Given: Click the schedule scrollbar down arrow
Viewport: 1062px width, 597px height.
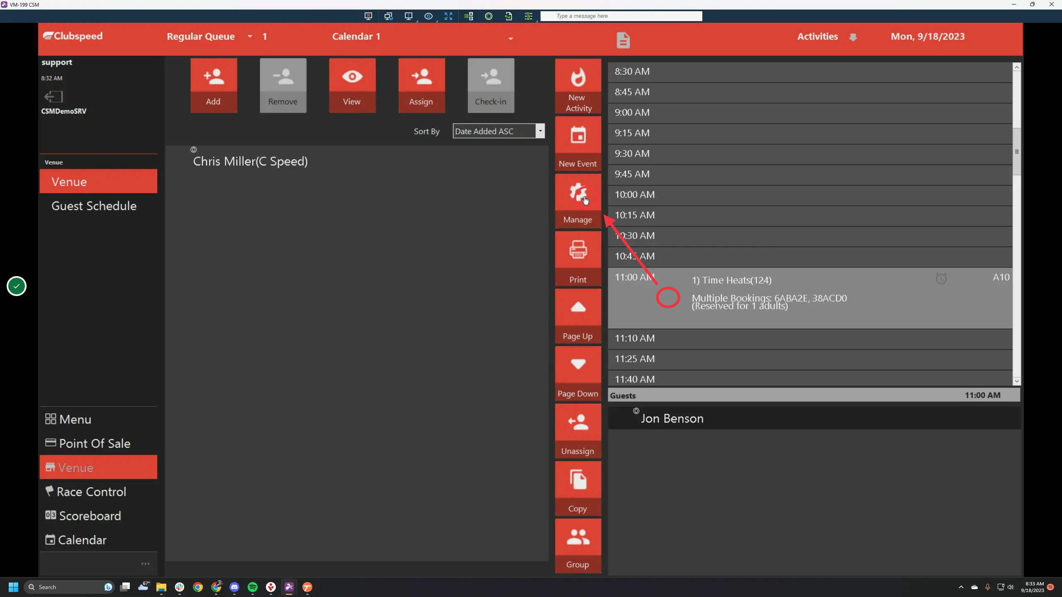Looking at the screenshot, I should click(x=1016, y=381).
